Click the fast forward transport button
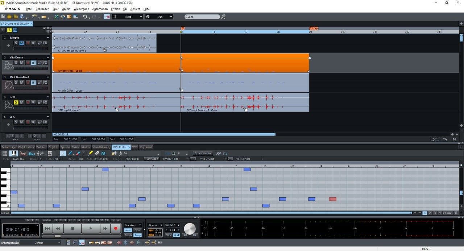 [105, 229]
